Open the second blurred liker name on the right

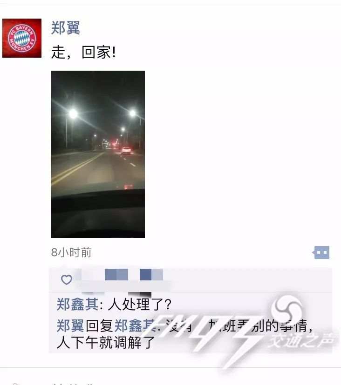(x=151, y=274)
